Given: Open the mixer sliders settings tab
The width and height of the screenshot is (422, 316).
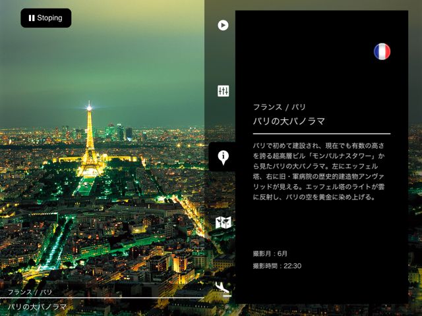Looking at the screenshot, I should tap(223, 91).
